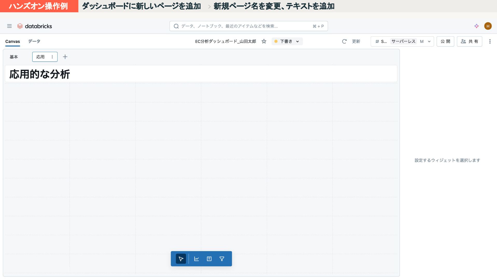Open the user avatar H menu
The image size is (497, 279).
point(488,26)
